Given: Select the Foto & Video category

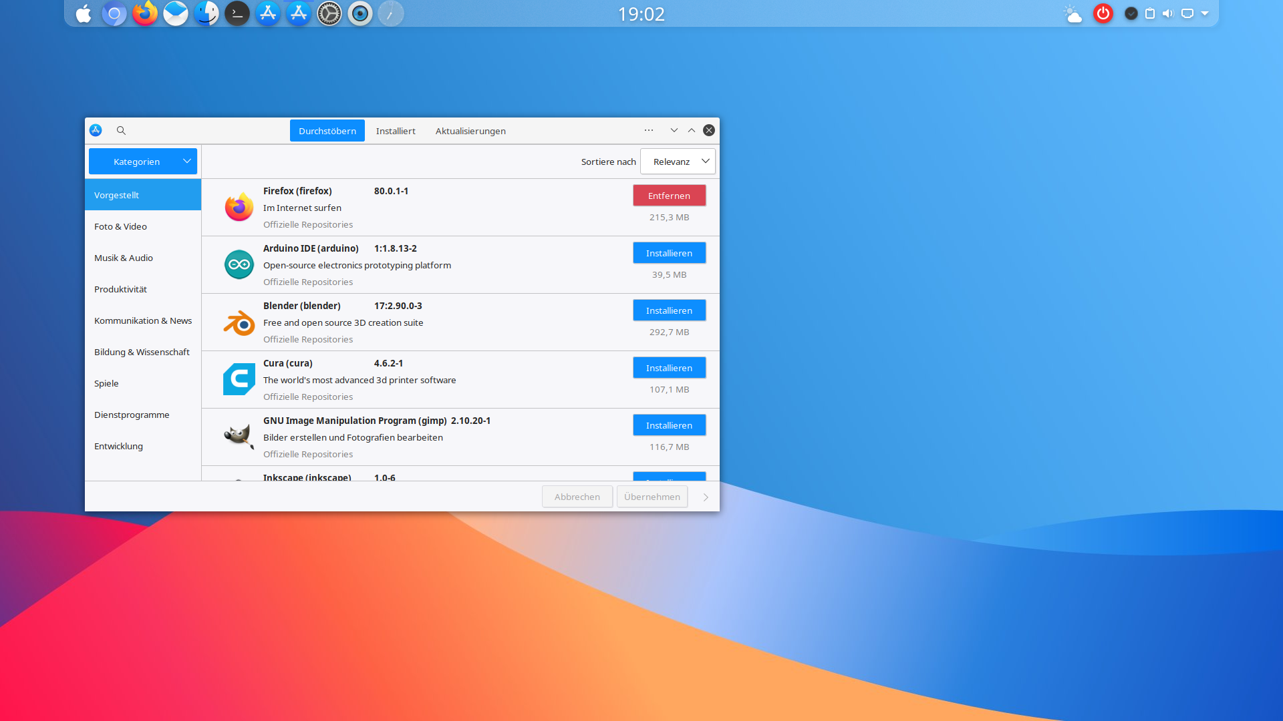Looking at the screenshot, I should click(x=143, y=226).
